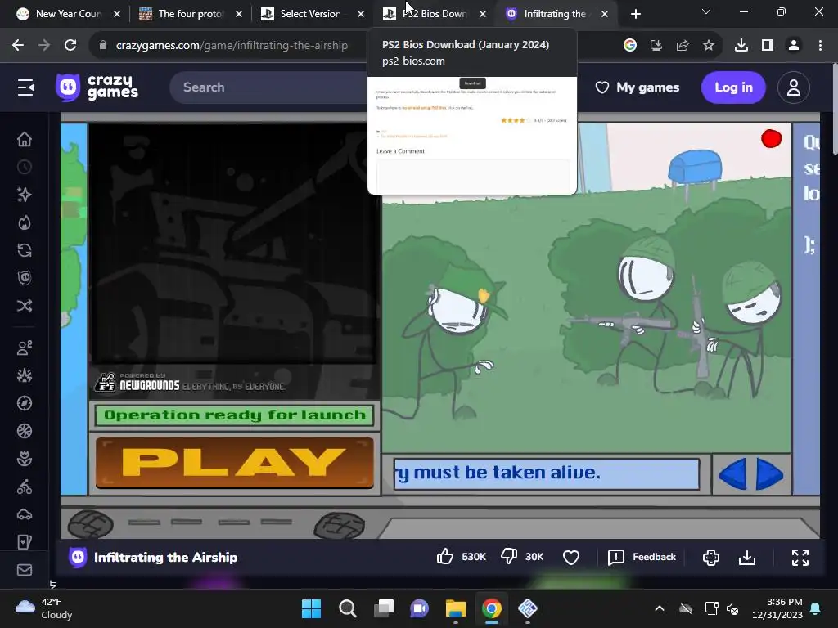The image size is (838, 628).
Task: Click the Random shuffle icon in sidebar
Action: (x=25, y=306)
